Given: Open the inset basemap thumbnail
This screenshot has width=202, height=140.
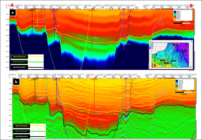Looking at the screenshot, I should 171,55.
